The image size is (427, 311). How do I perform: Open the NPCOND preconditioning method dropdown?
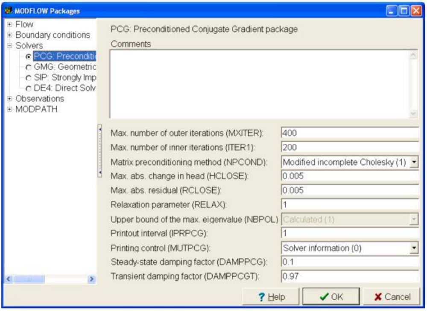[414, 162]
